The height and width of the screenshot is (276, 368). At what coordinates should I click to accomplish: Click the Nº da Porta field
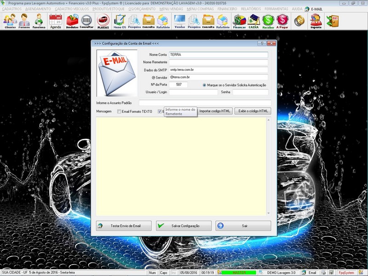point(178,85)
